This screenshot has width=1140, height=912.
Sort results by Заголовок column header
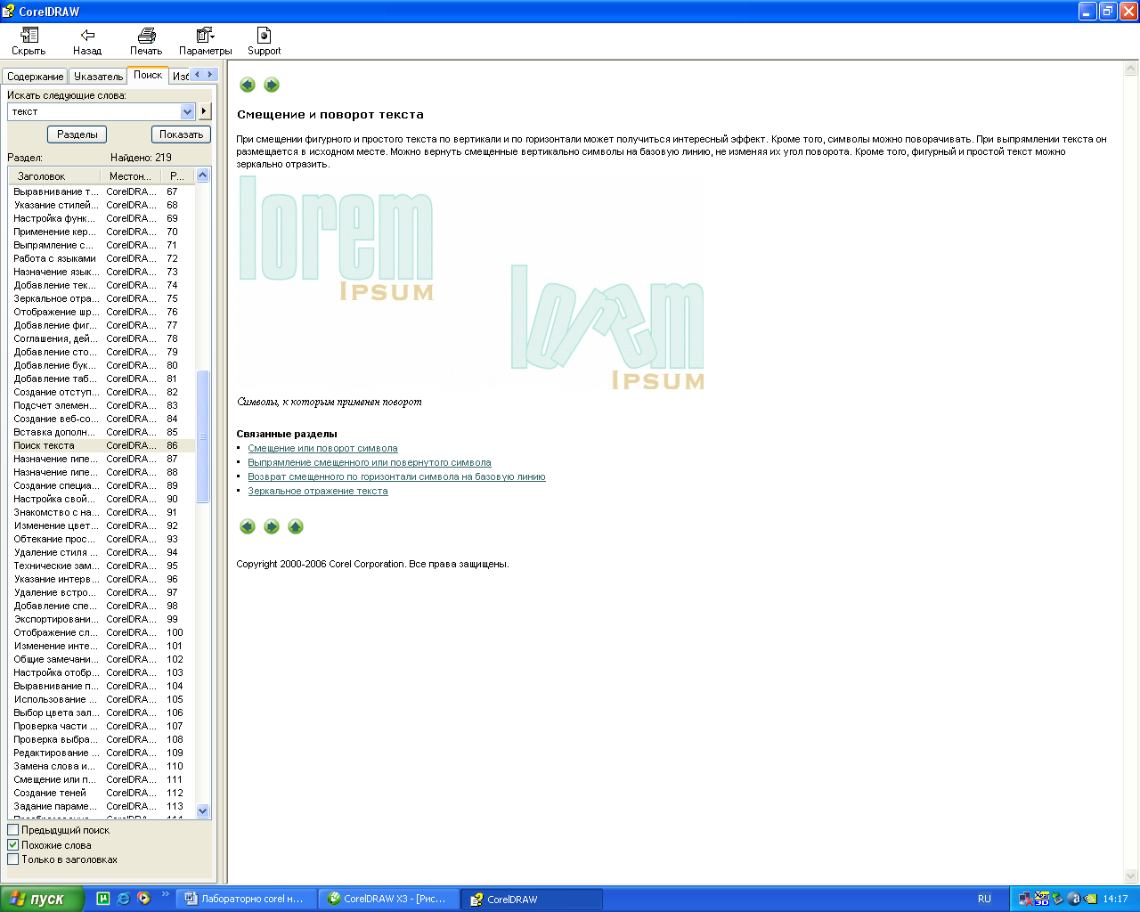(55, 175)
